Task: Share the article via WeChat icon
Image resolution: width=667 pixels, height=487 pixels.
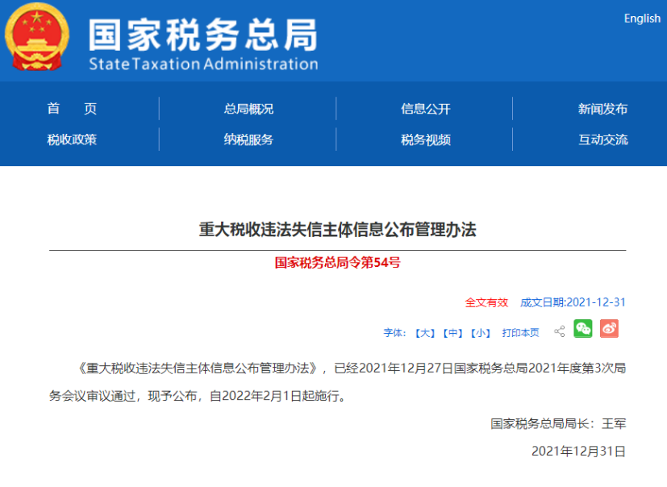Action: click(x=582, y=328)
